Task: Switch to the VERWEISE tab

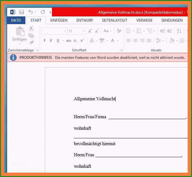Action: tap(144, 20)
